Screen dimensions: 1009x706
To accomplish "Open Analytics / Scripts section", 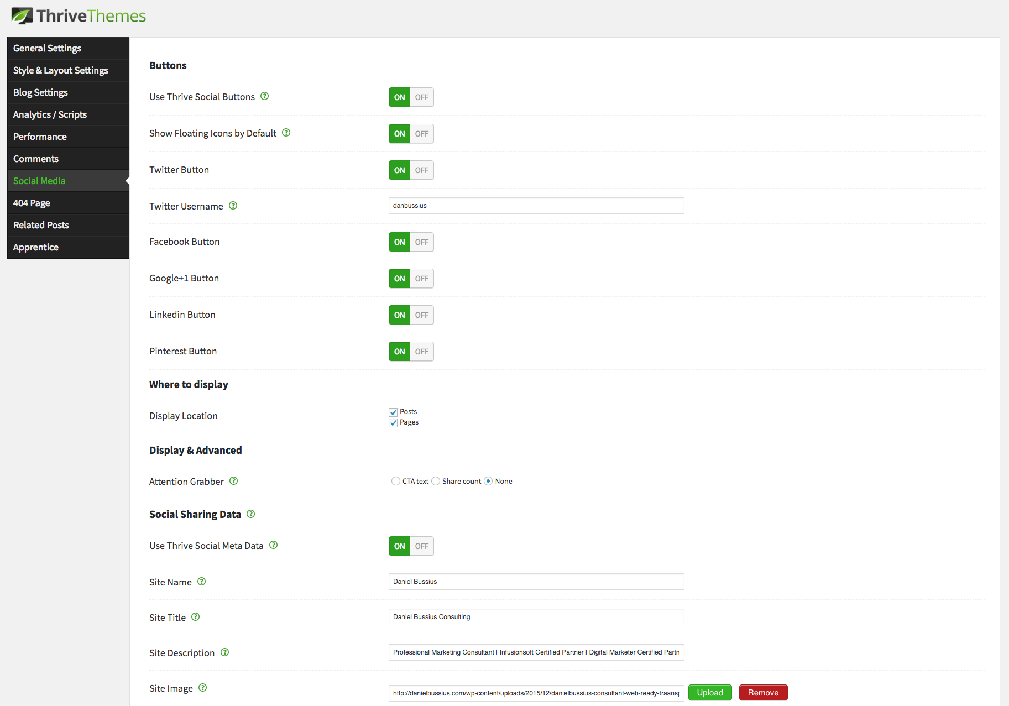I will click(x=68, y=114).
